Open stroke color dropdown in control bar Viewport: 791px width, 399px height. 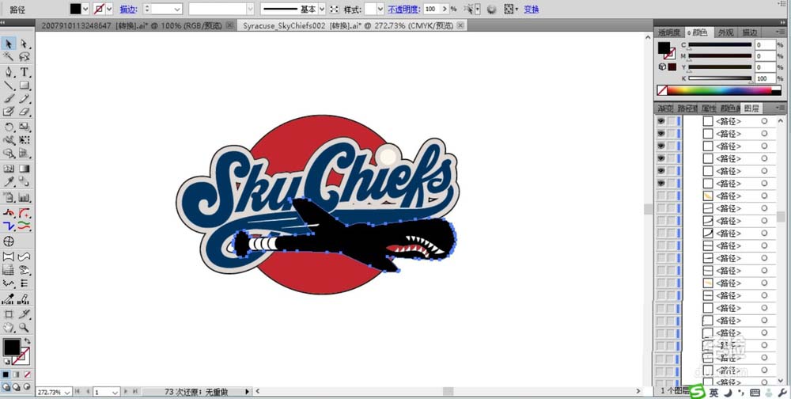pyautogui.click(x=109, y=9)
